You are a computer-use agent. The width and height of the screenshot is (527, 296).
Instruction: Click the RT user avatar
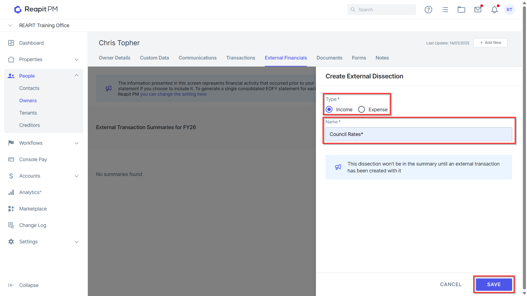[x=509, y=10]
